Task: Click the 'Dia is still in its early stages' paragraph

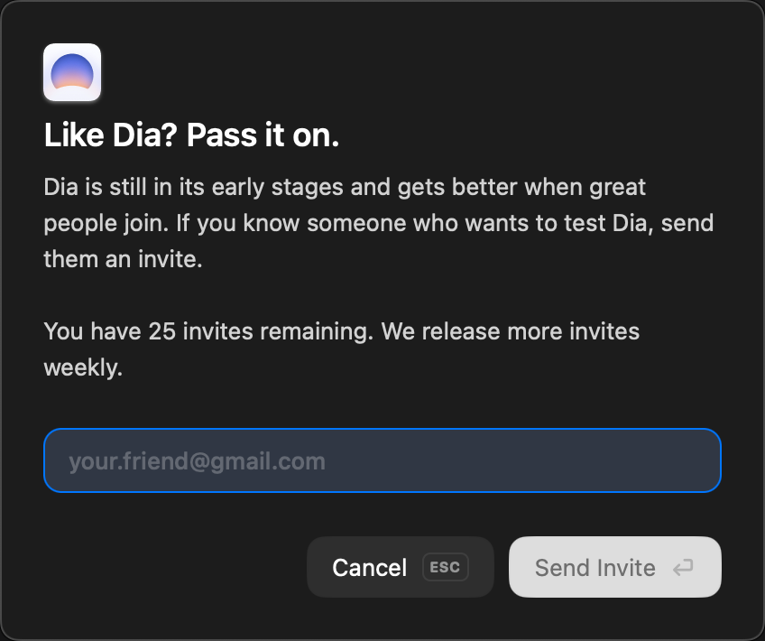Action: pyautogui.click(x=379, y=223)
